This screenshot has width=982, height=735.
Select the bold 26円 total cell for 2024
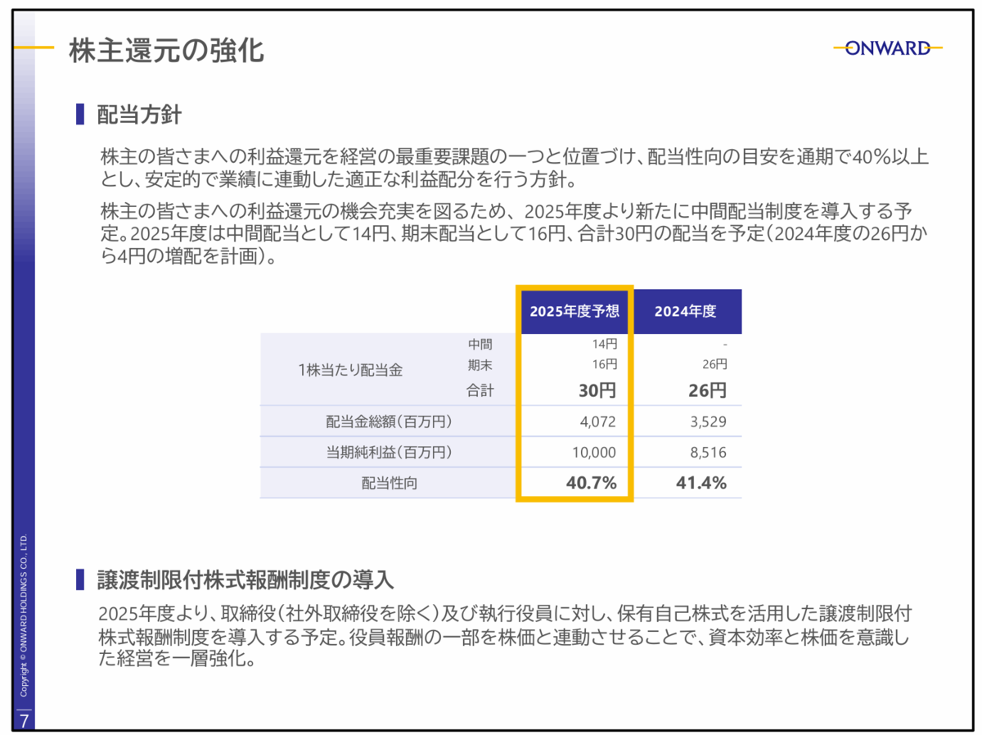[x=707, y=391]
